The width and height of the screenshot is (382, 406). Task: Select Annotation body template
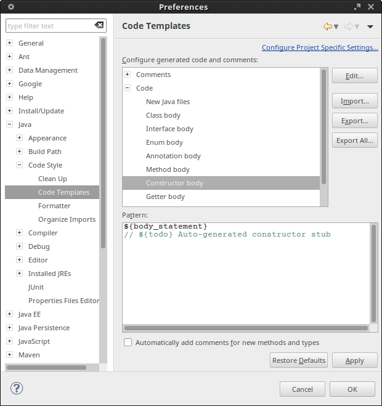tap(173, 156)
